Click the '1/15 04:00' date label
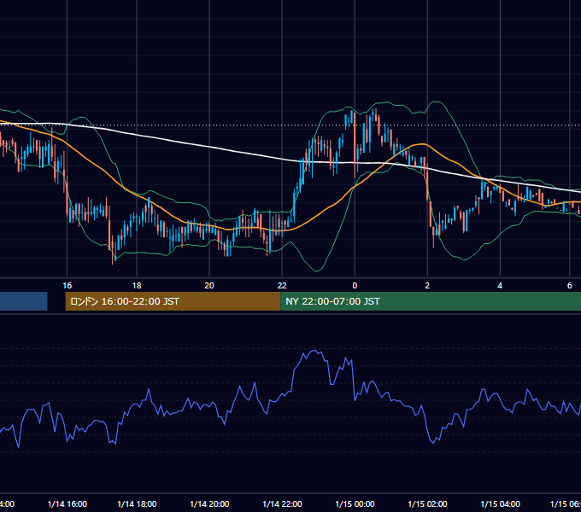The height and width of the screenshot is (512, 581). 500,503
